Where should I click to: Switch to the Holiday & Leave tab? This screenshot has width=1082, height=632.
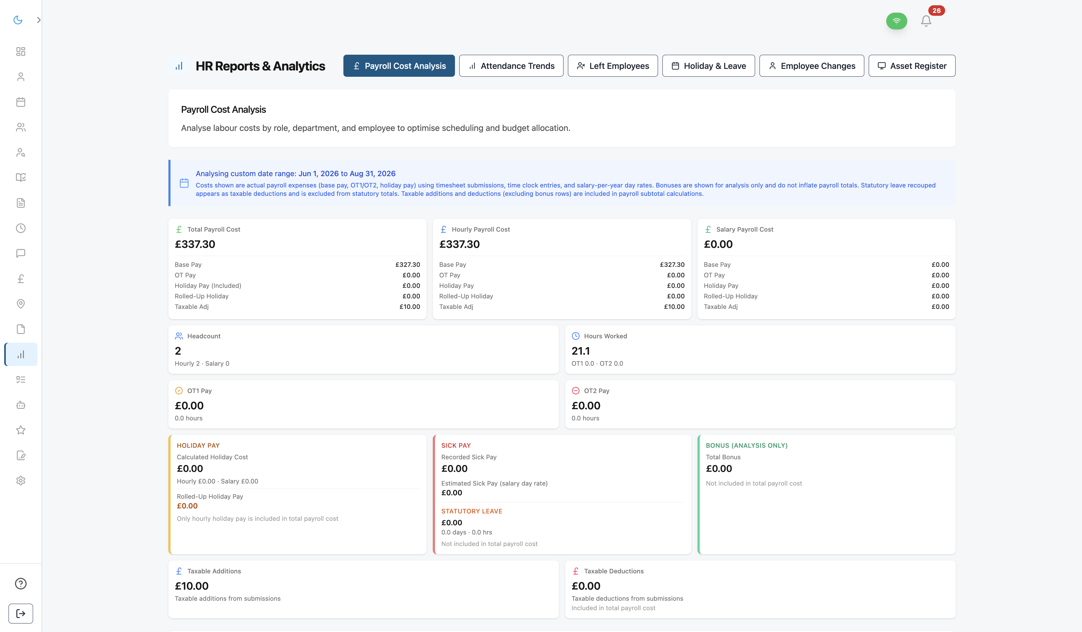coord(708,66)
